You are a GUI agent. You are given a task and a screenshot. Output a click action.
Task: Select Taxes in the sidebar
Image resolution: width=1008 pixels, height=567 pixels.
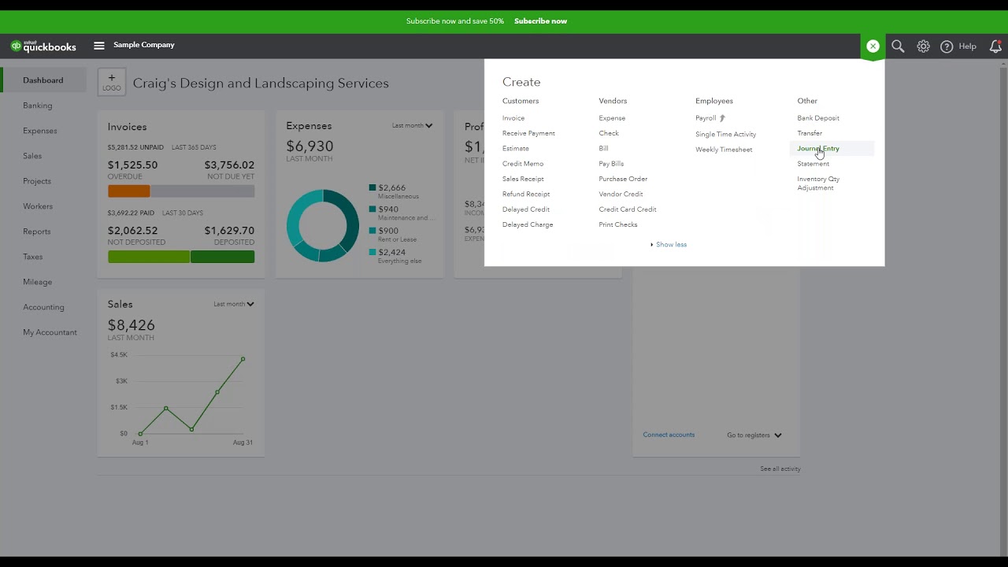coord(33,257)
